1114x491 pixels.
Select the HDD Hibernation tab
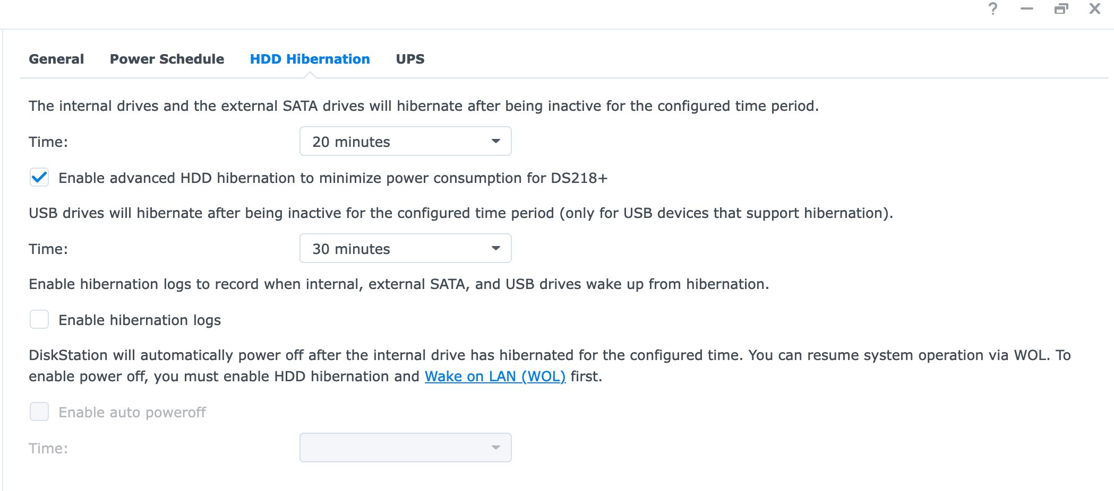point(310,59)
